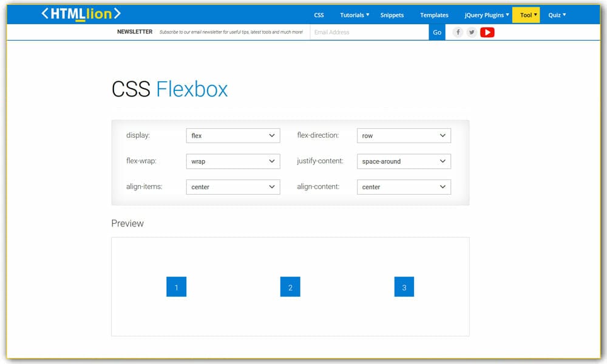Open the Snippets page
Screen dimensions: 607x364
click(x=392, y=15)
